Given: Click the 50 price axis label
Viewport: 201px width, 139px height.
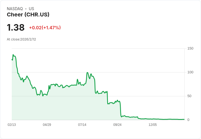Looking at the screenshot, I should click(x=189, y=96).
